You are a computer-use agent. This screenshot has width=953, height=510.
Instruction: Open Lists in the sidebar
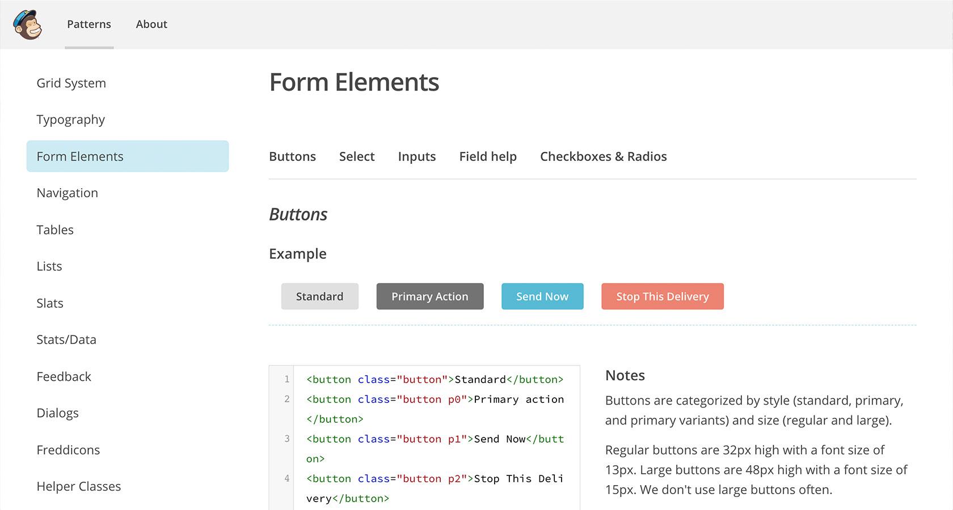[x=49, y=266]
